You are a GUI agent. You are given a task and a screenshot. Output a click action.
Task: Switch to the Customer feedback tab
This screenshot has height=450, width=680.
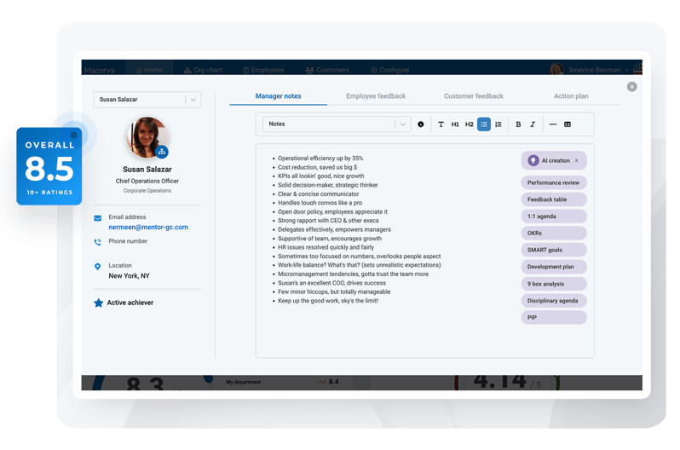point(474,96)
